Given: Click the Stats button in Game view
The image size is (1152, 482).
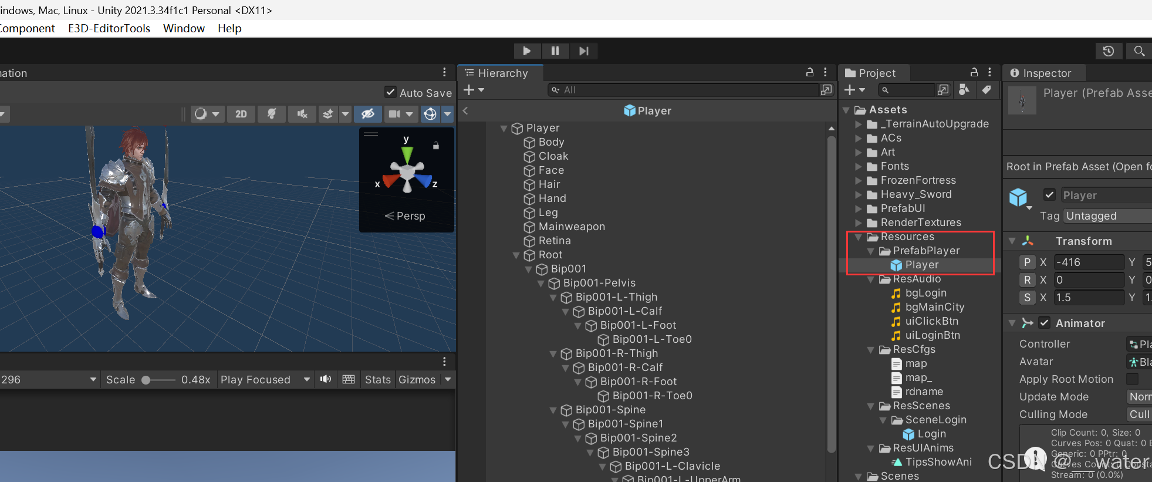Looking at the screenshot, I should [x=378, y=380].
